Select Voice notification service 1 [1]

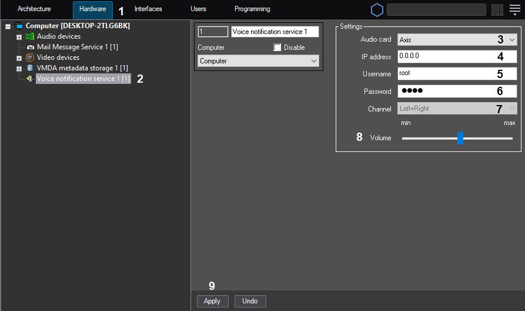click(83, 79)
